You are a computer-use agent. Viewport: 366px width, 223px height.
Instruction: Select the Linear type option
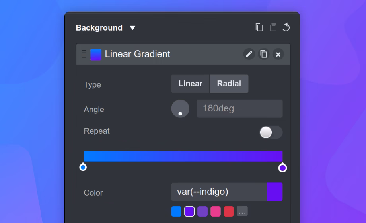[190, 84]
